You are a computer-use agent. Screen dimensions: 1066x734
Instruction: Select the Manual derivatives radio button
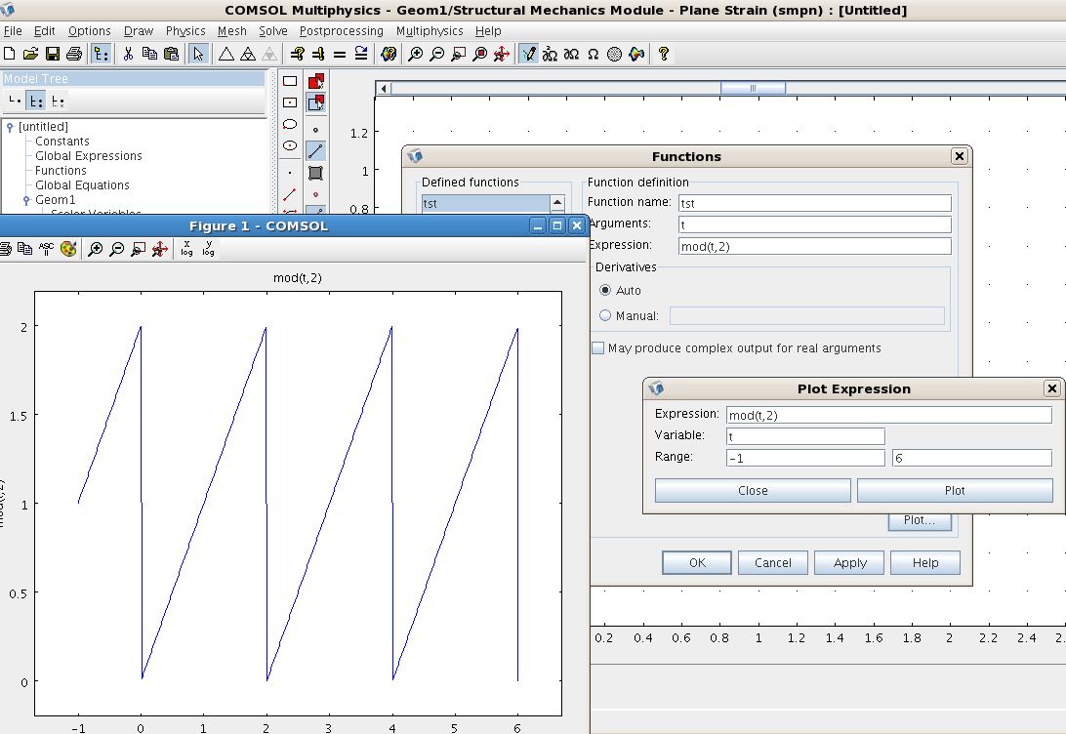tap(605, 315)
